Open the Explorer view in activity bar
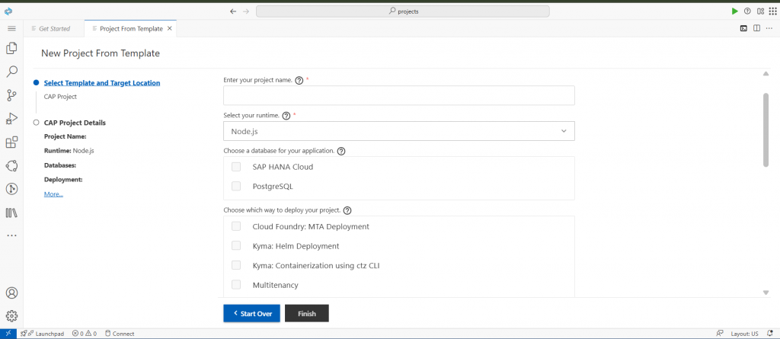Viewport: 780px width, 339px height. (x=11, y=48)
